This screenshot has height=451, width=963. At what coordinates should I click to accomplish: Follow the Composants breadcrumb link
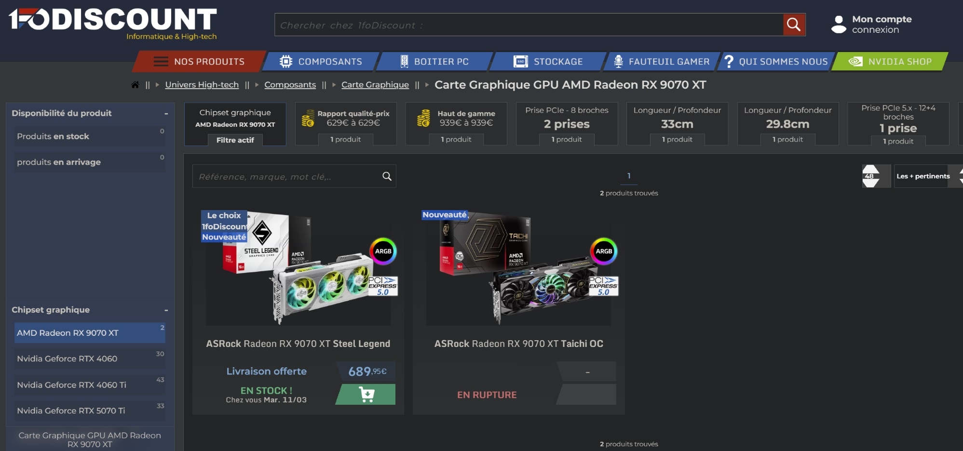290,85
